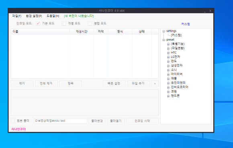
Task: Toggle the 원본 폴더 checkbox
Action: (13, 121)
